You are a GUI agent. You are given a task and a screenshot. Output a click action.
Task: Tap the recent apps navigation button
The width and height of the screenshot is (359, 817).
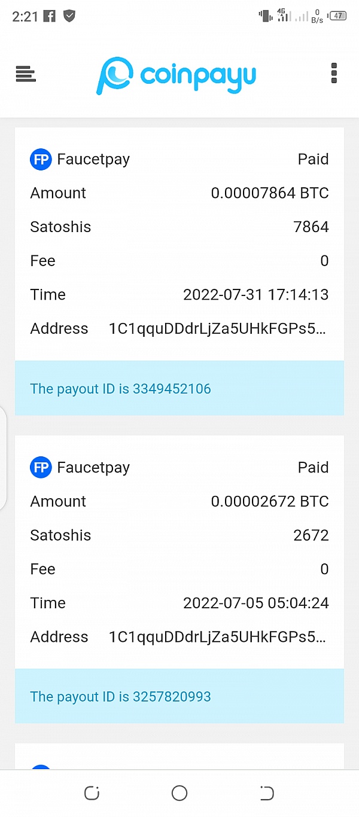[x=92, y=793]
